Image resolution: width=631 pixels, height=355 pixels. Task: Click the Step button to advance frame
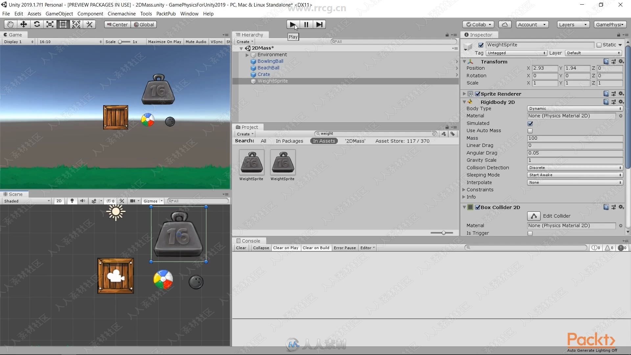[x=319, y=24]
